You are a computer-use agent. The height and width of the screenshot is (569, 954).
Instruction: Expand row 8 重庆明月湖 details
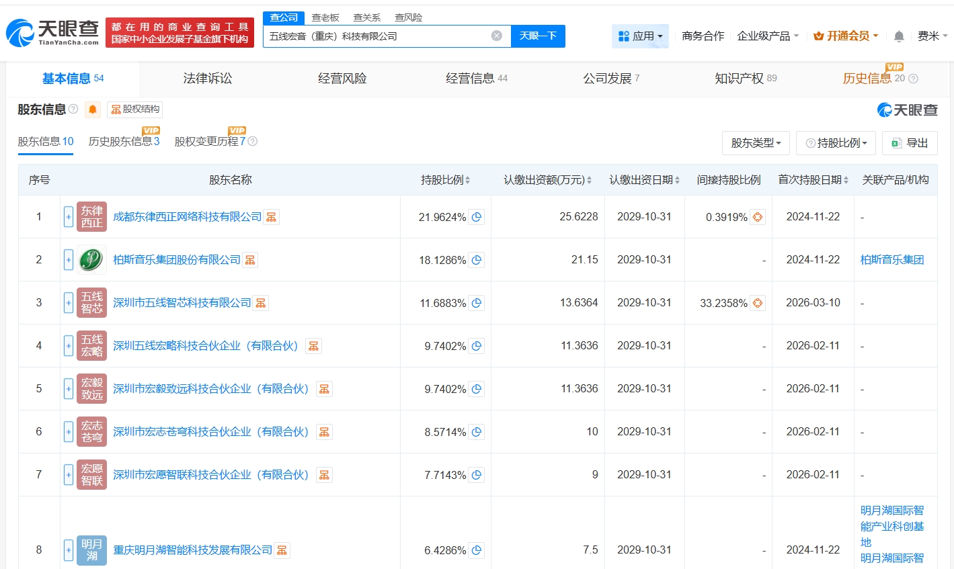(69, 550)
